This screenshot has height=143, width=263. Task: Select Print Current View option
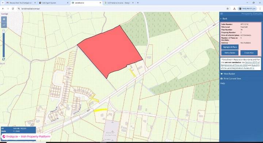pyautogui.click(x=232, y=79)
